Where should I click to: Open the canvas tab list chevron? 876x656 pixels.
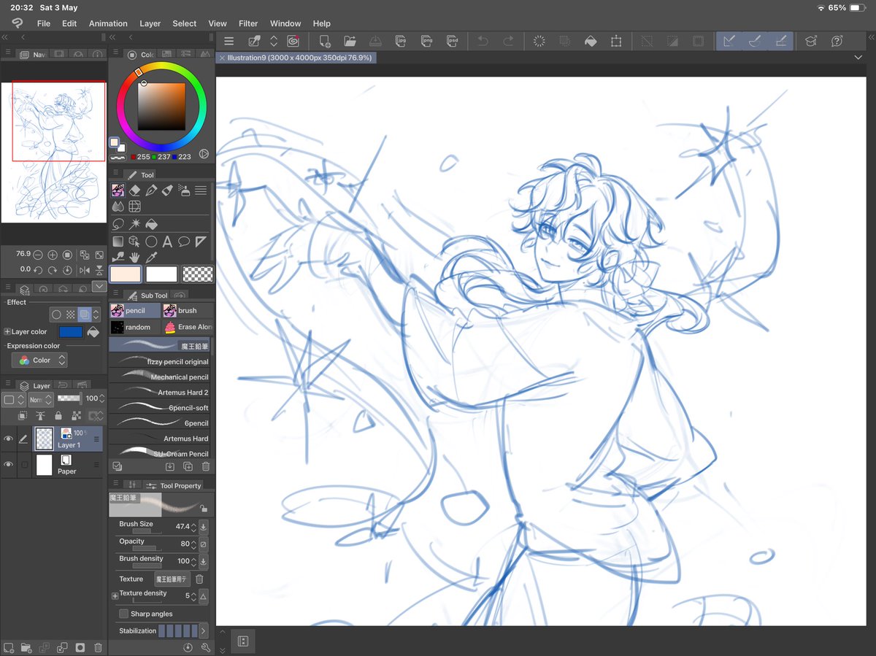tap(858, 58)
